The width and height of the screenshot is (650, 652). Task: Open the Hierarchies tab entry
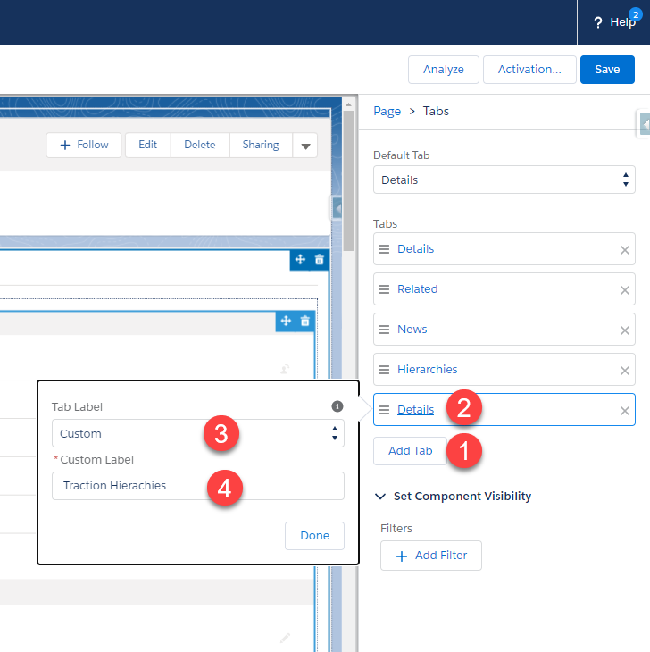428,369
